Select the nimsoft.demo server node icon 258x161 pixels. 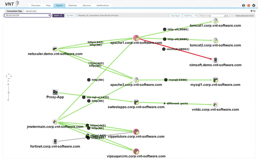click(215, 60)
